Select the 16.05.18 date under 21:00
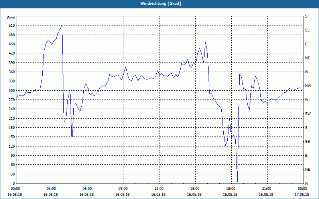The width and height of the screenshot is (319, 199). click(266, 195)
